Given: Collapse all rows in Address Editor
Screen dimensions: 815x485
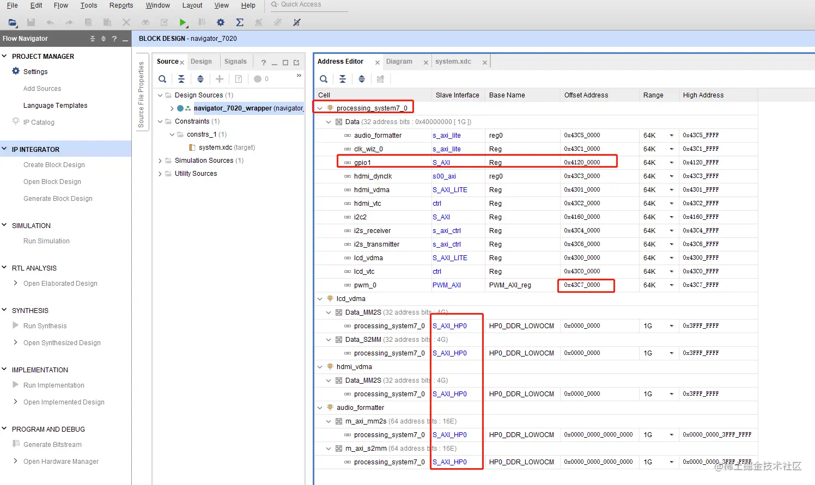Looking at the screenshot, I should click(343, 79).
